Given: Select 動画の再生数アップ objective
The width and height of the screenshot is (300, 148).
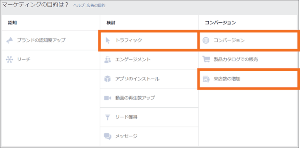Looking at the screenshot, I should click(x=135, y=98).
